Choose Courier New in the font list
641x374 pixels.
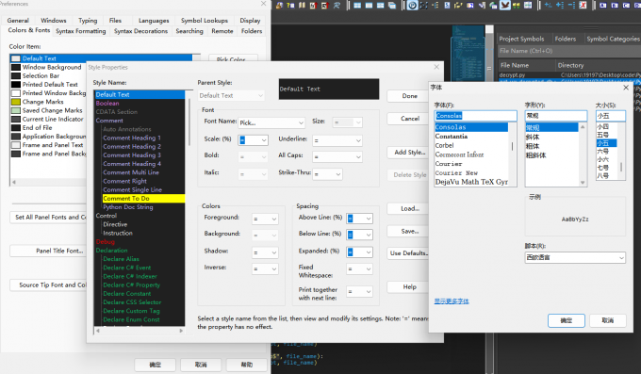[456, 173]
